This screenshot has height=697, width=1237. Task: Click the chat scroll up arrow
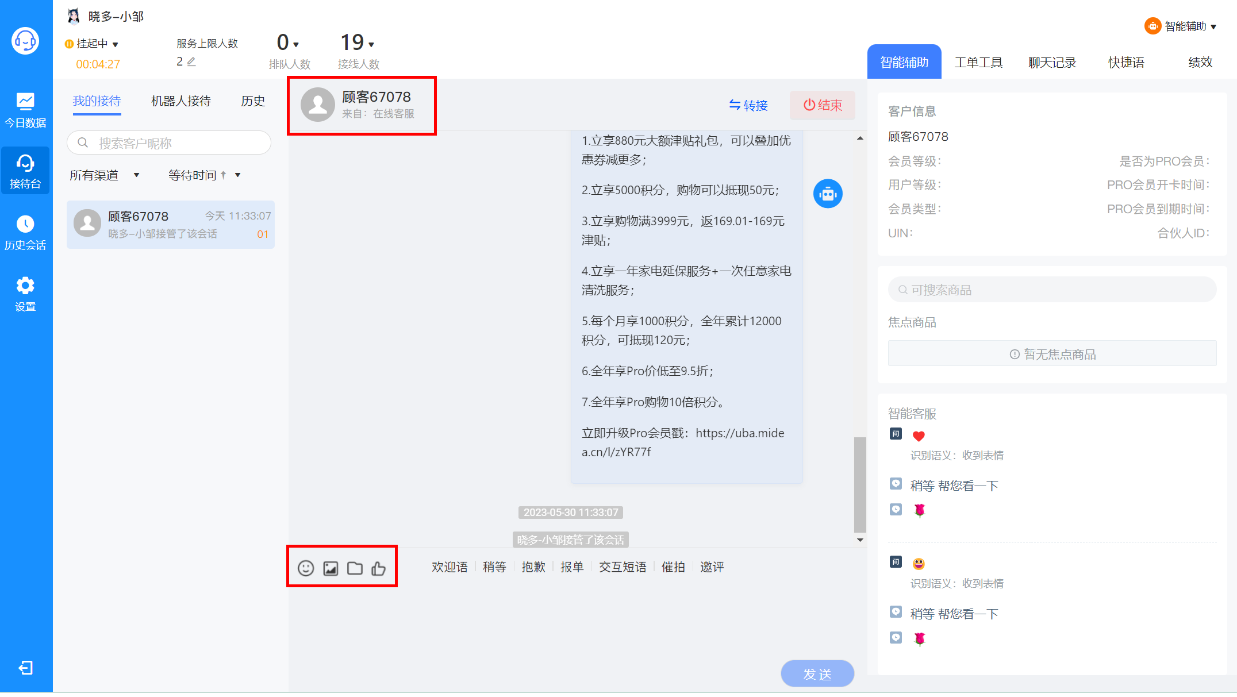[860, 138]
